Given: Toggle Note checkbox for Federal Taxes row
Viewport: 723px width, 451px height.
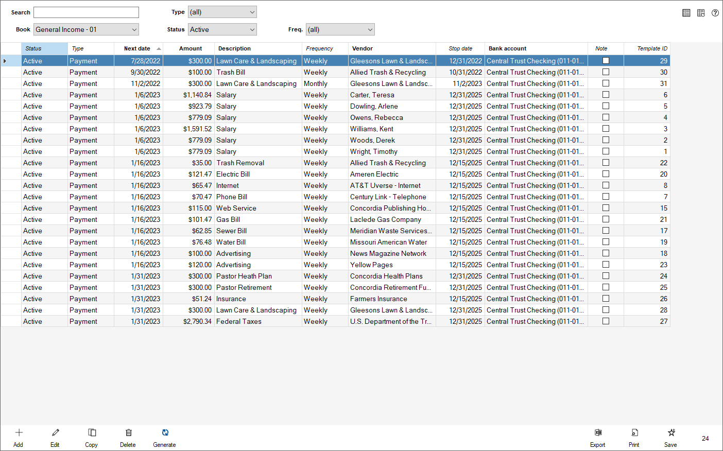Looking at the screenshot, I should tap(606, 321).
